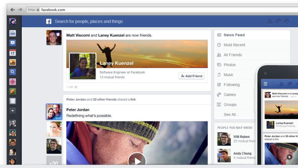Open friend requests icon in the header
This screenshot has height=168, width=298.
point(269,21)
